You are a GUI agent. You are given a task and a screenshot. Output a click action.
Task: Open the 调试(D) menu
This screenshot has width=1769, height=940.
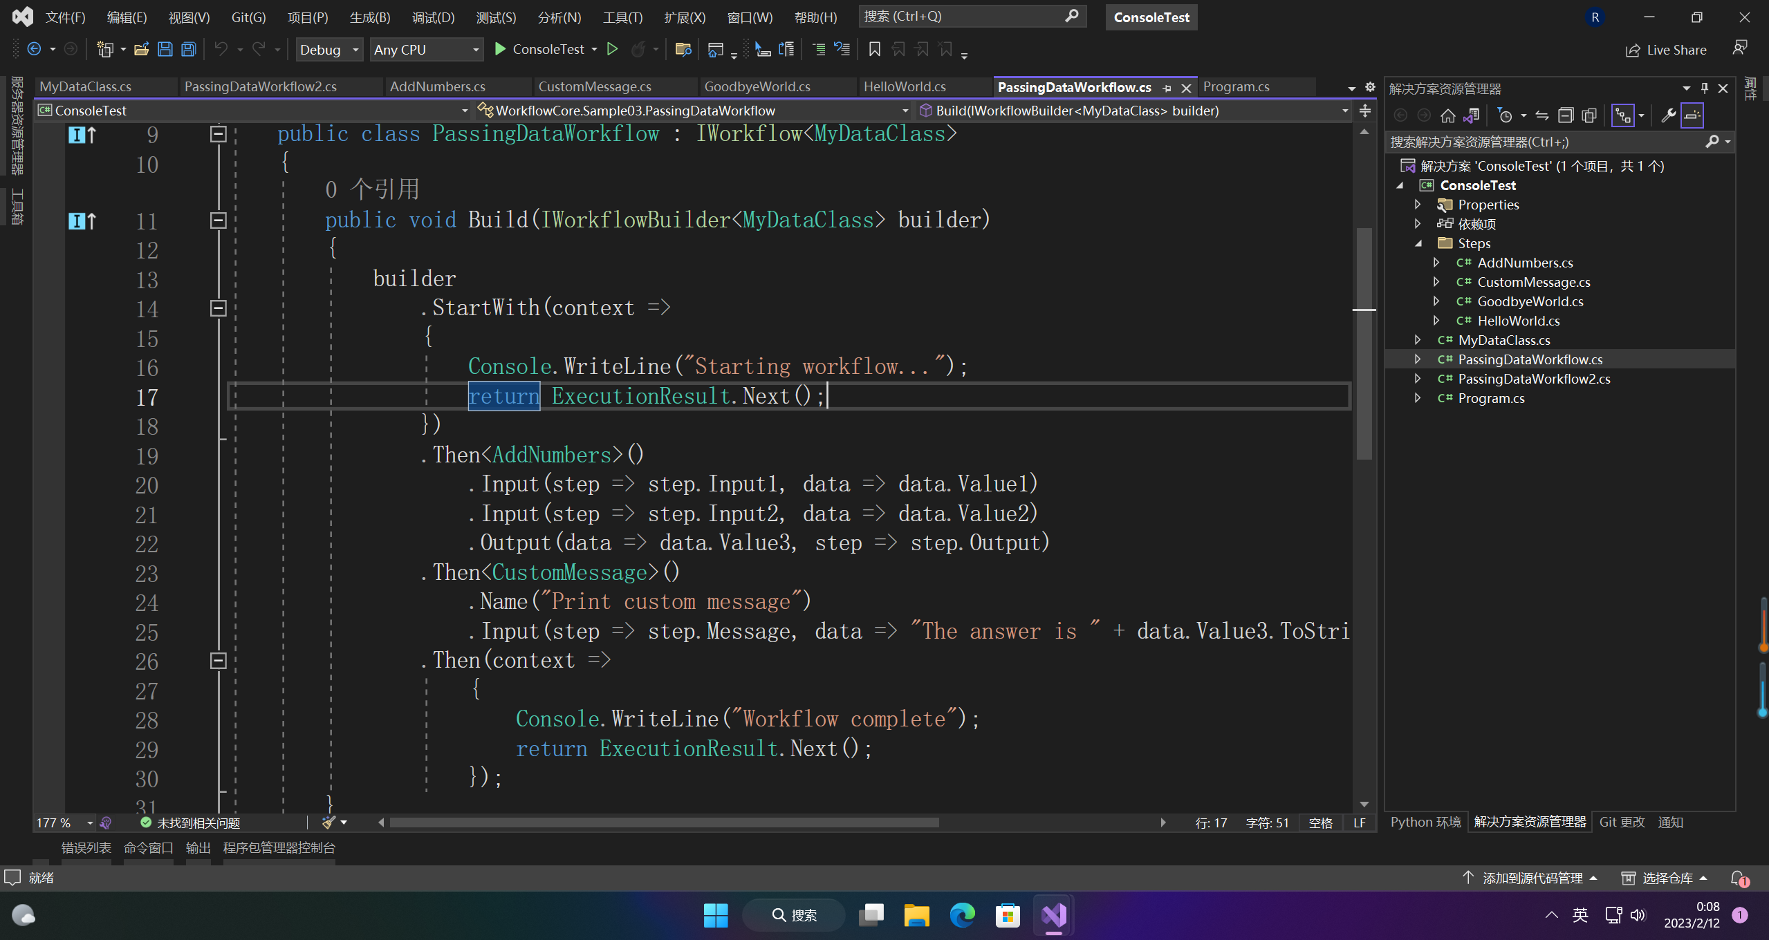point(433,17)
